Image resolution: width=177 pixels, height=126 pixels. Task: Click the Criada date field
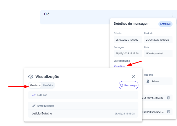(x=128, y=40)
